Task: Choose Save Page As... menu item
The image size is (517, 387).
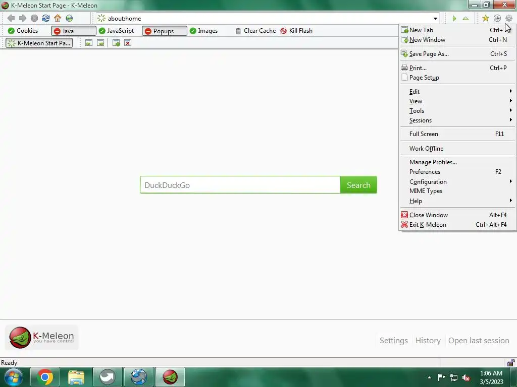Action: 457,53
